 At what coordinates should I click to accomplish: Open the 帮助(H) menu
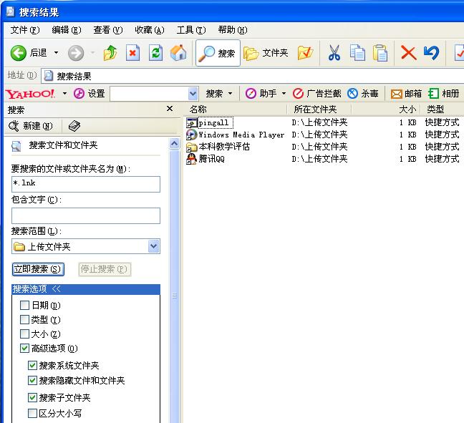coord(233,30)
